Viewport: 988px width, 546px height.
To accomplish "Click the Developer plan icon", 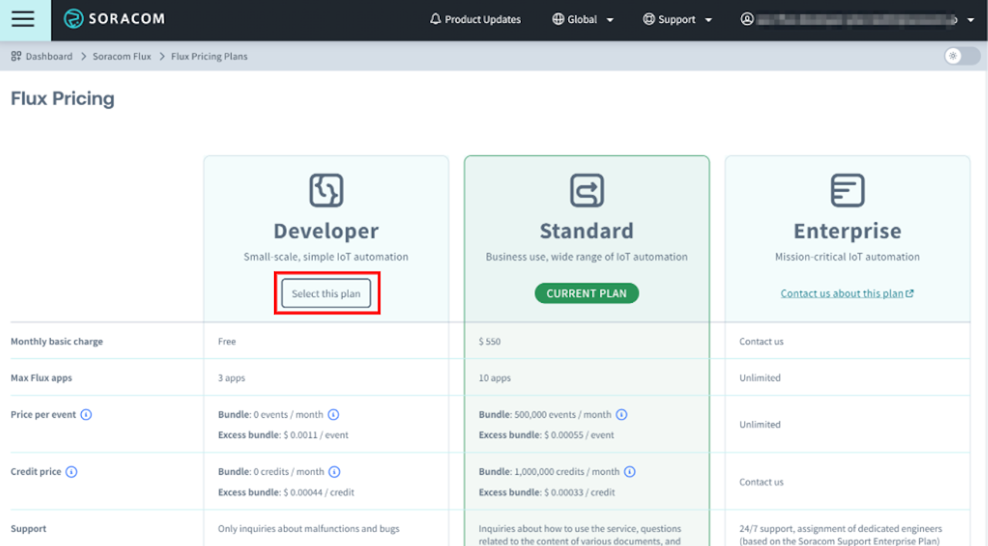I will [x=326, y=190].
